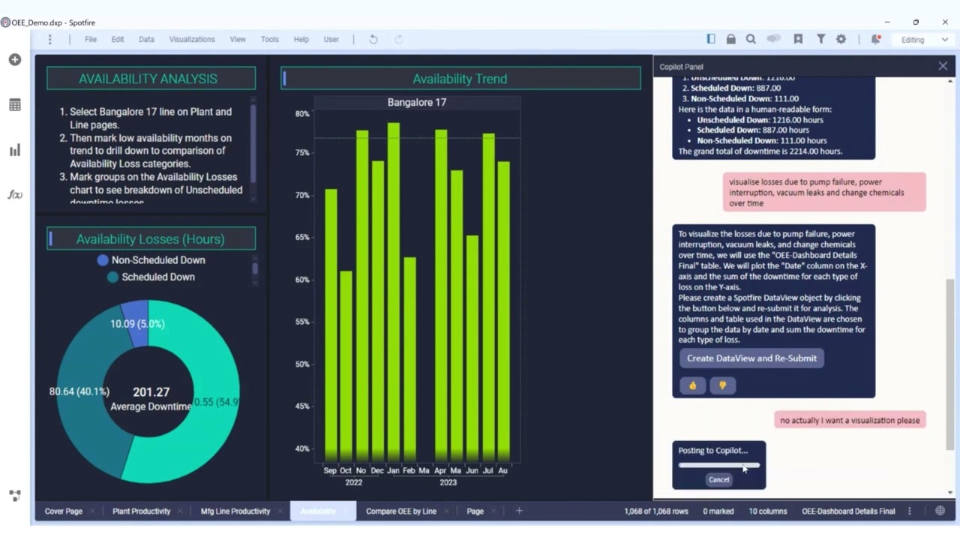Open the f(x) functions flyout
Image resolution: width=960 pixels, height=540 pixels.
[14, 194]
